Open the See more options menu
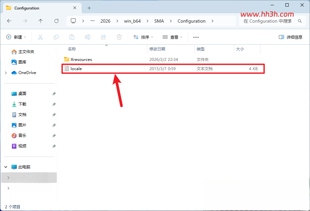The width and height of the screenshot is (310, 211). coord(196,37)
